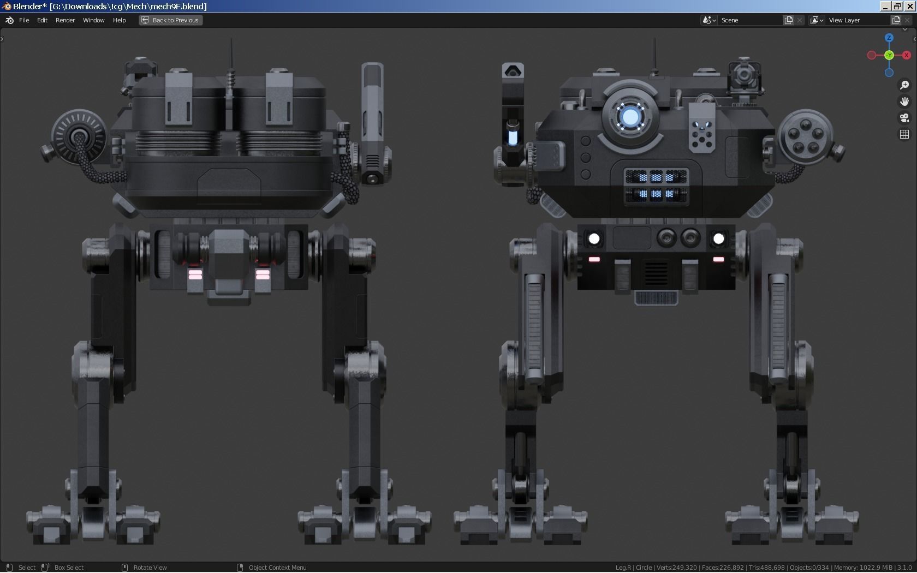Click the Back to Previous button
917x573 pixels.
[171, 20]
